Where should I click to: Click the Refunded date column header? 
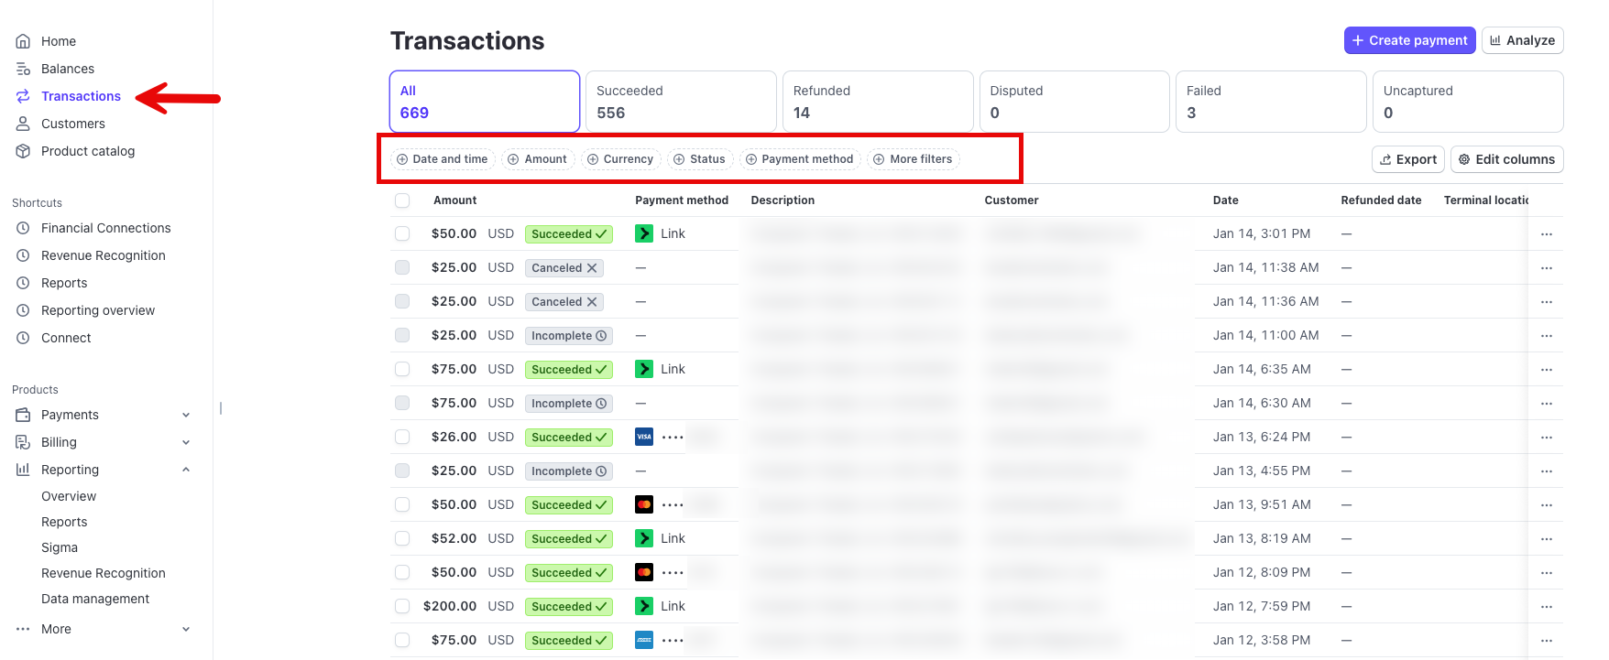[x=1381, y=200]
